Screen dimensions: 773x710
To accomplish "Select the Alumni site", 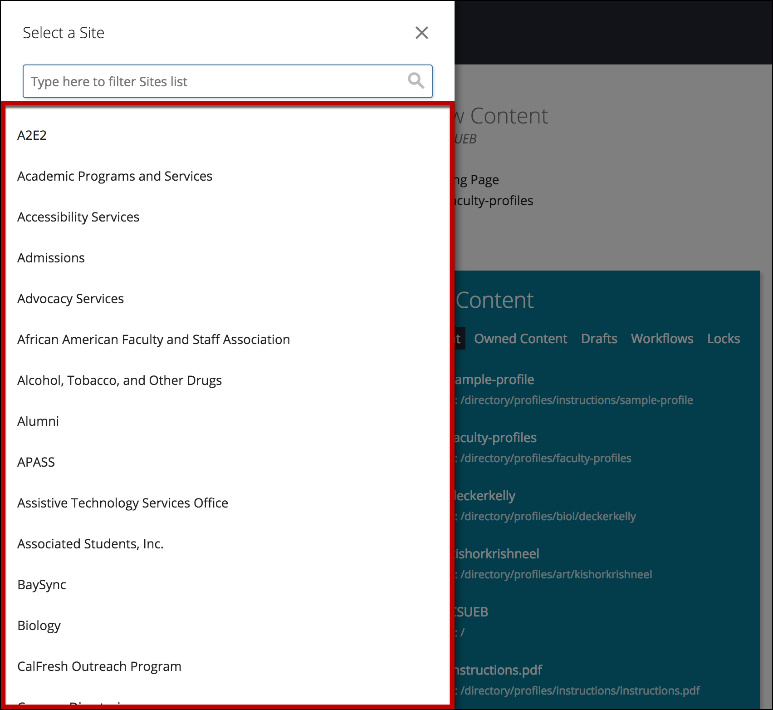I will pos(38,421).
